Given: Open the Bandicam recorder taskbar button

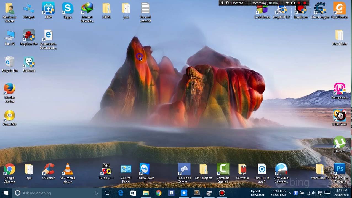Looking at the screenshot, I should [222, 193].
